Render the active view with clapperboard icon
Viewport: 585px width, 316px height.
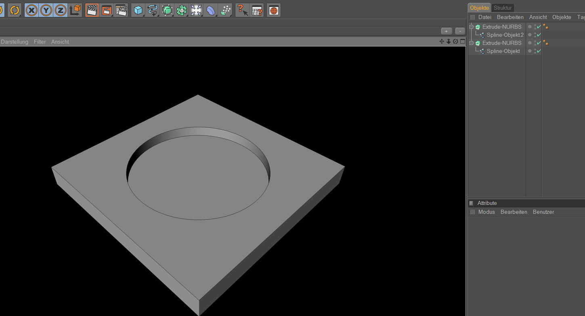pos(92,11)
